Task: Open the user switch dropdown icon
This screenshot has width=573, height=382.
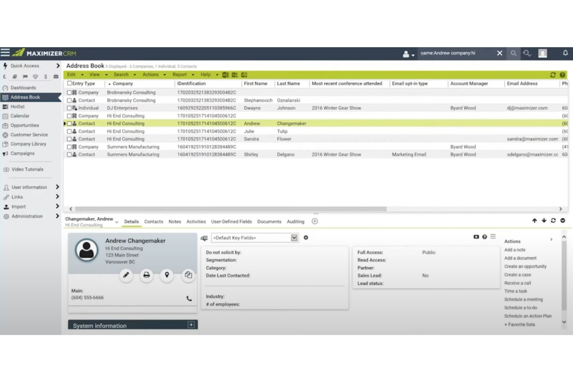Action: point(408,54)
